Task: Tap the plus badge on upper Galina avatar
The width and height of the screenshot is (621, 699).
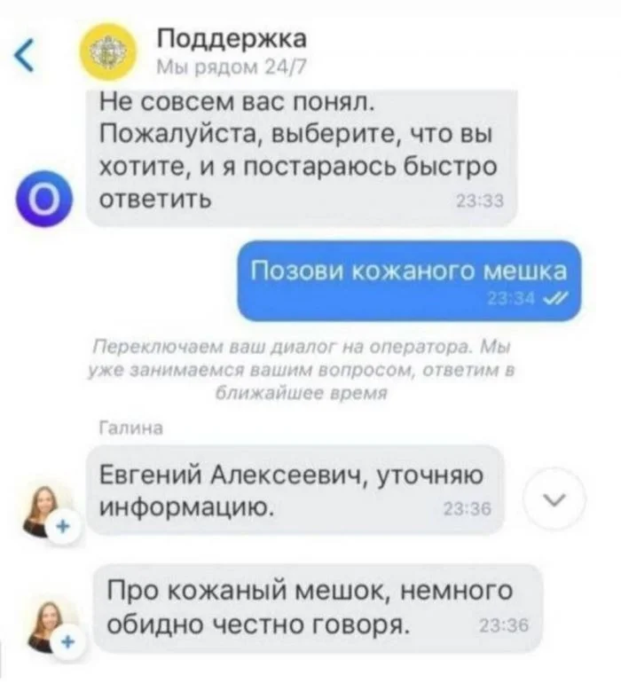Action: (64, 527)
